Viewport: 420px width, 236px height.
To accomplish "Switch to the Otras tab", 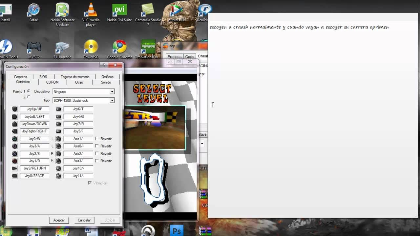I will (79, 82).
